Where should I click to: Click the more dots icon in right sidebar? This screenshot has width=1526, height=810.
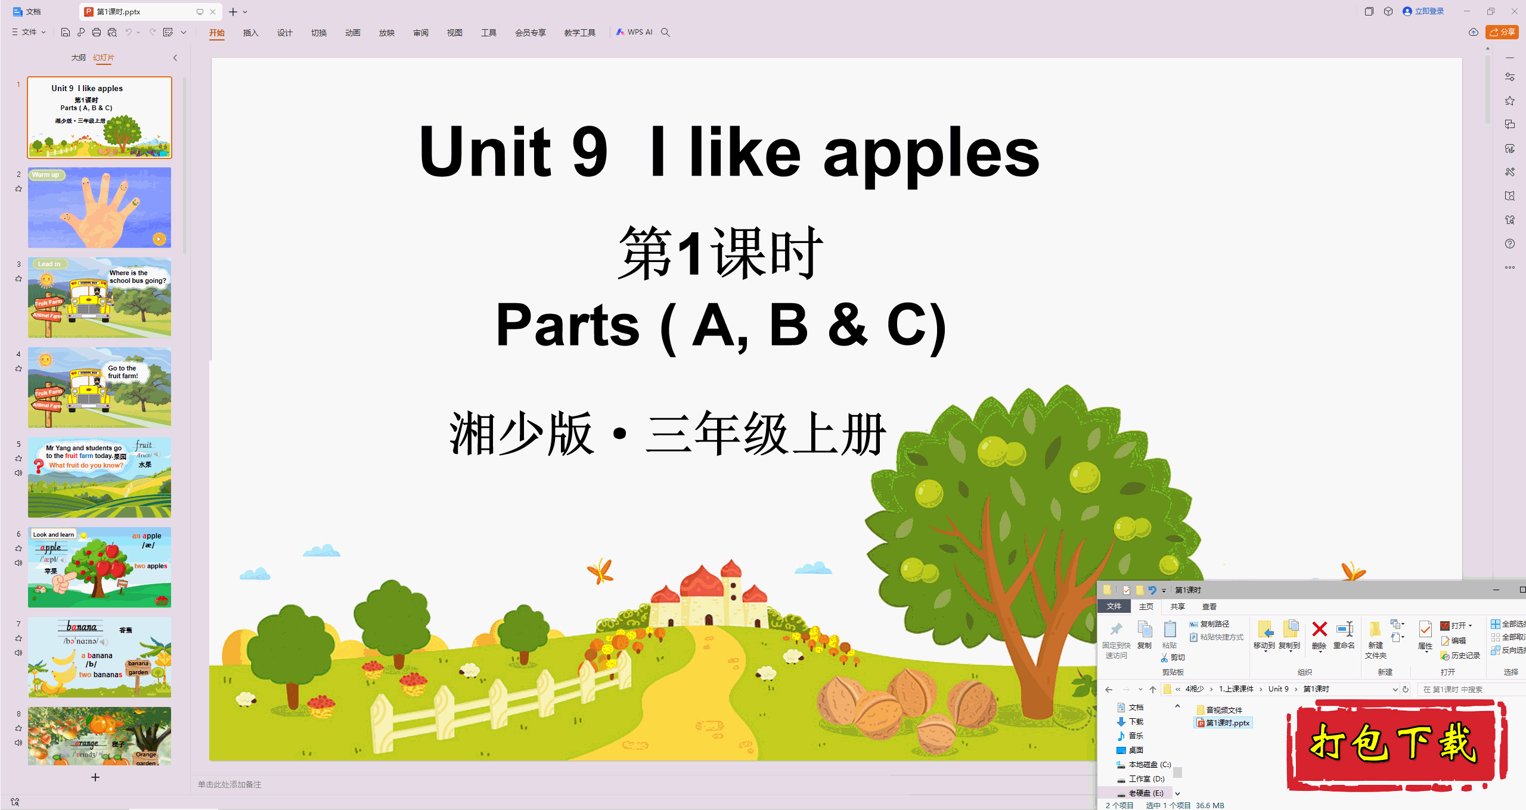click(1510, 267)
